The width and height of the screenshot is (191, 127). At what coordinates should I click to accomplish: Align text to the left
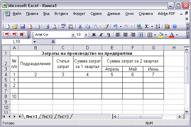pyautogui.click(x=118, y=35)
